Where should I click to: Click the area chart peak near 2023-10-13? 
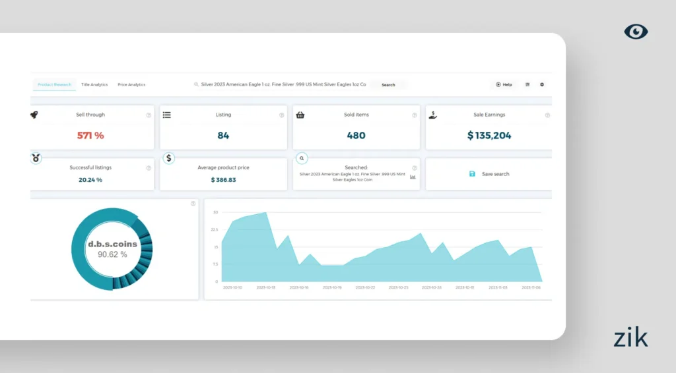(265, 213)
